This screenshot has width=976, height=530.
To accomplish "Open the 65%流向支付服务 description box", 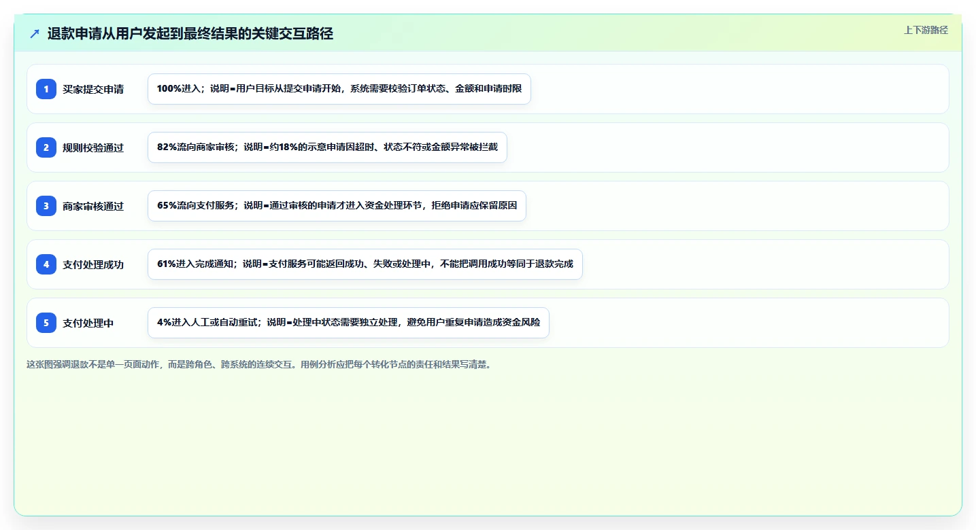I will pos(337,206).
